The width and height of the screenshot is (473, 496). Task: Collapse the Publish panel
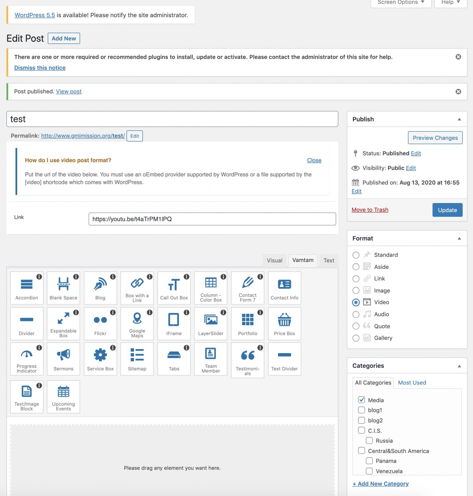(459, 119)
